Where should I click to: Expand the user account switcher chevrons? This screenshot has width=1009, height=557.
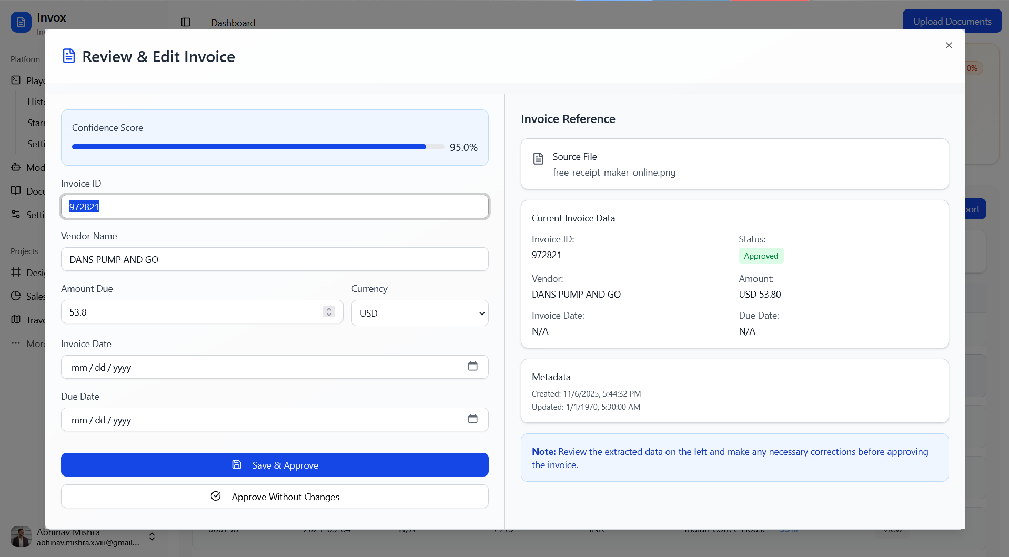click(152, 536)
